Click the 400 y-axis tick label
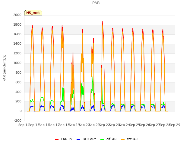Viewport: 193px width, 145px height. pos(18,92)
